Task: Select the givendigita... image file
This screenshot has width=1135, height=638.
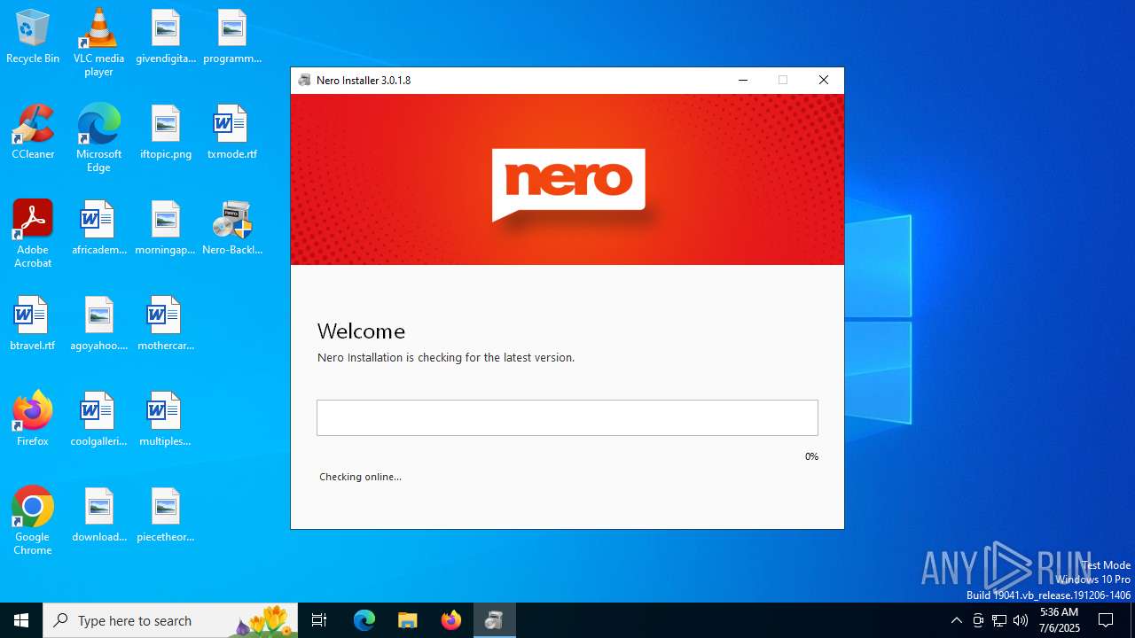Action: click(166, 36)
